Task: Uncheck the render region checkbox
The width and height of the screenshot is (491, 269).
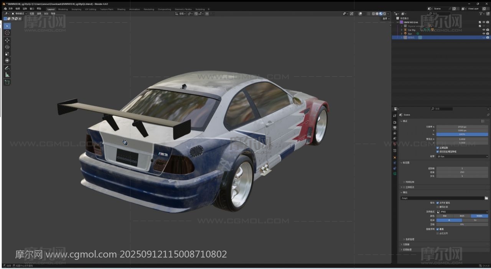Action: (438, 148)
